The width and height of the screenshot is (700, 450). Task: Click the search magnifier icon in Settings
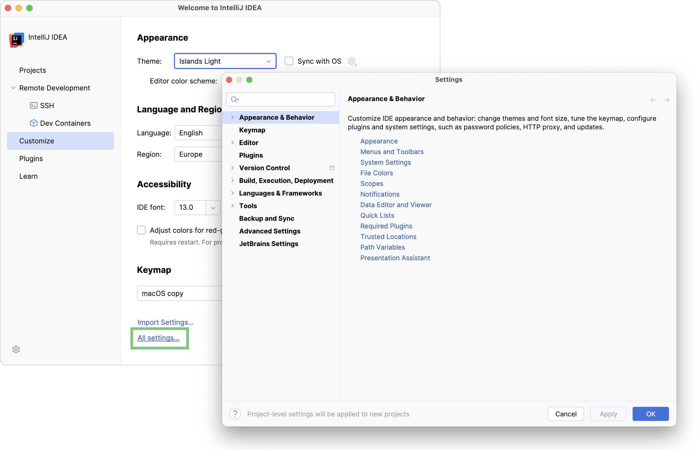[235, 100]
